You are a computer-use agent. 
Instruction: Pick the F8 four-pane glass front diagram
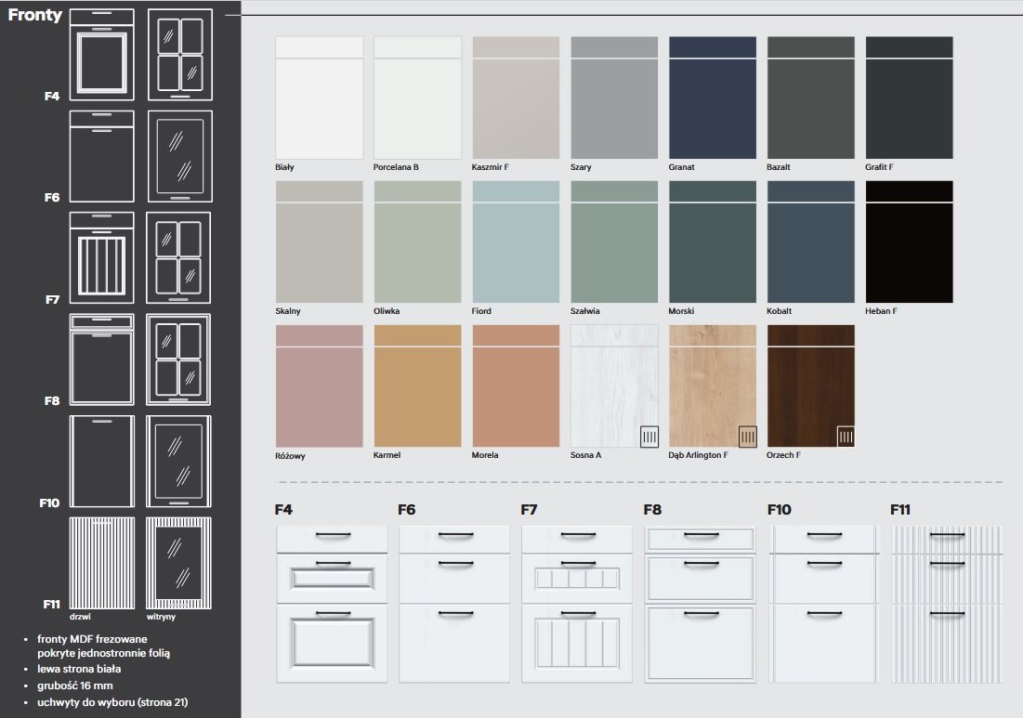179,359
